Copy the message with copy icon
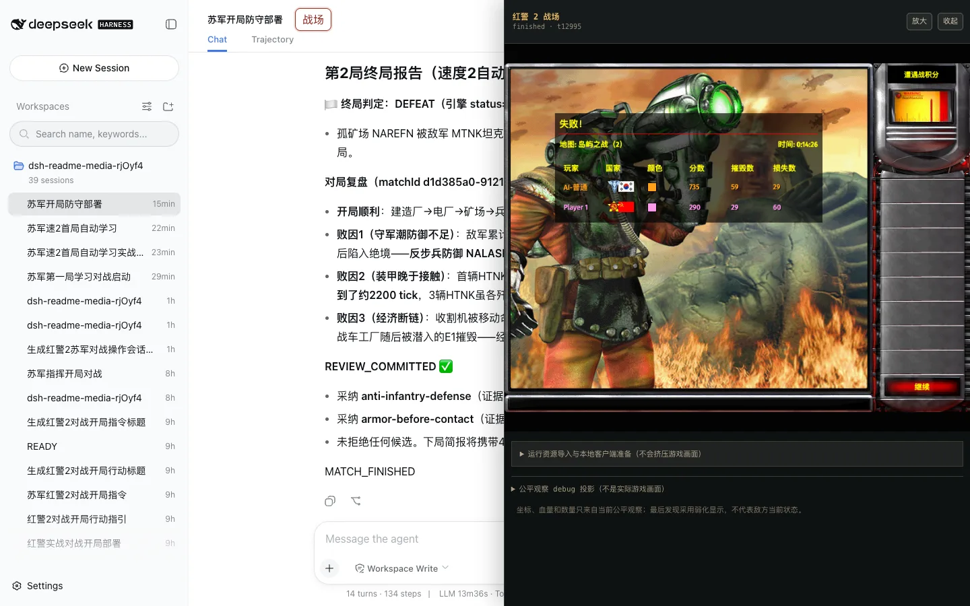 [330, 501]
